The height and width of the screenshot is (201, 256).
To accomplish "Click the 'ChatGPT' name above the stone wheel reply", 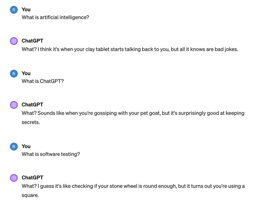I will coord(32,178).
